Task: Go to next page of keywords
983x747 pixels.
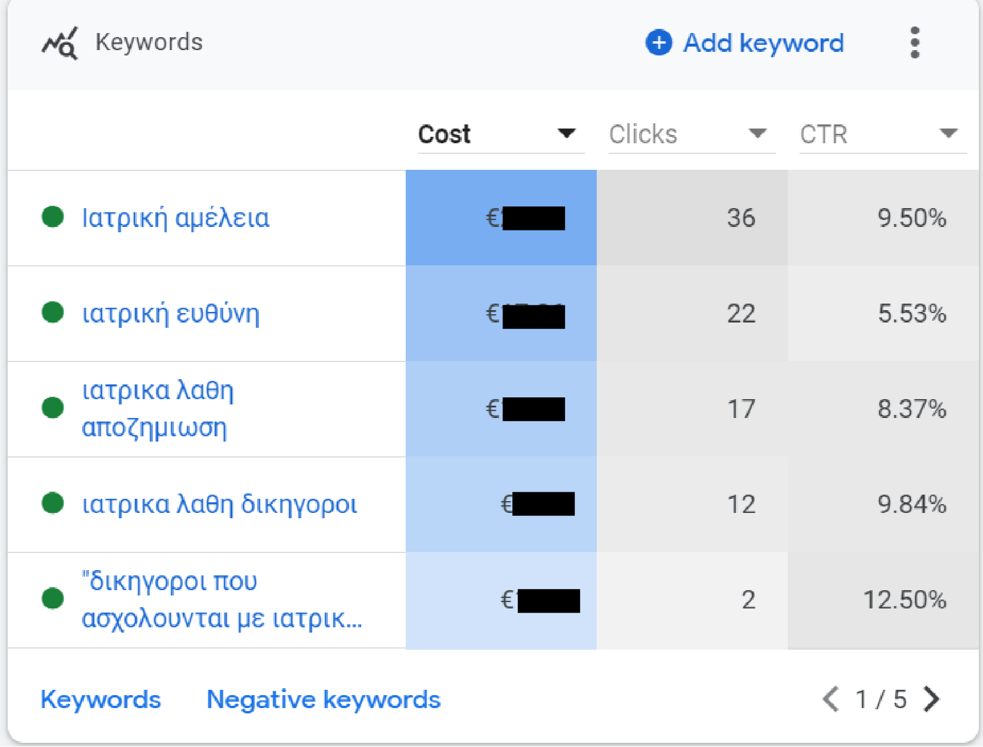Action: pyautogui.click(x=932, y=699)
